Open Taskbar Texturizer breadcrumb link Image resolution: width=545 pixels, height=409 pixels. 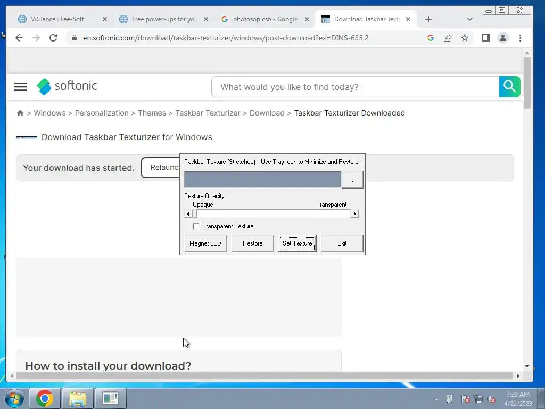[x=208, y=113]
